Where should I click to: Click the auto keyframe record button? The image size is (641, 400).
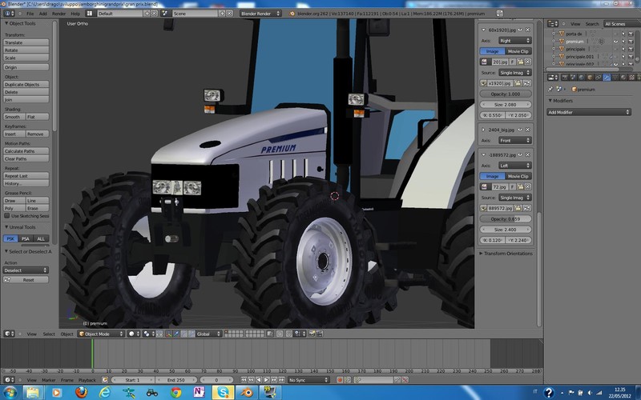(x=339, y=379)
